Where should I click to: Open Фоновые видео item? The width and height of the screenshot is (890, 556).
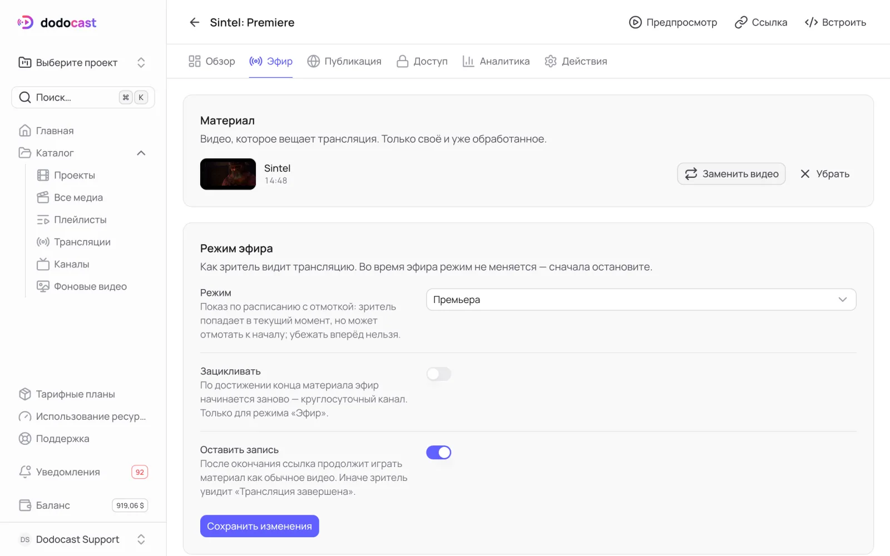(x=92, y=286)
